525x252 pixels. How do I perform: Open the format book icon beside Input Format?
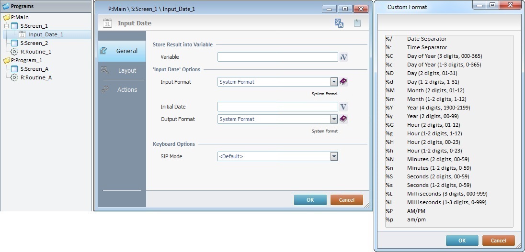343,82
